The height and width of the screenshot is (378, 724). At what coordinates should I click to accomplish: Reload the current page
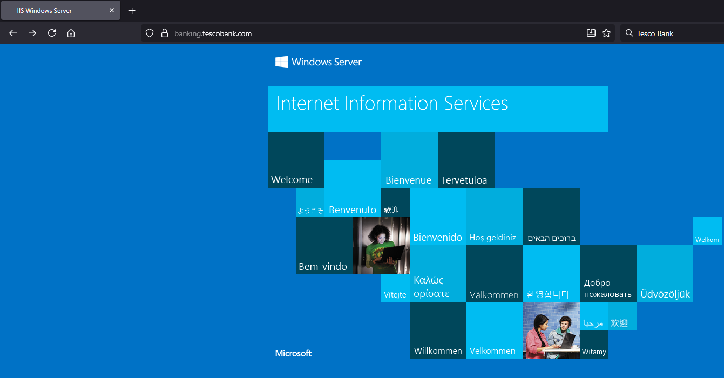coord(52,33)
